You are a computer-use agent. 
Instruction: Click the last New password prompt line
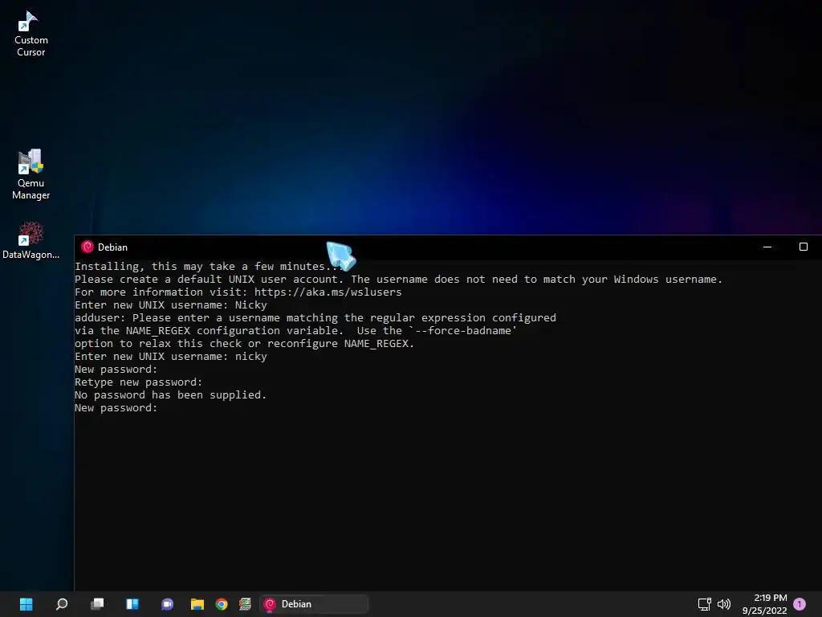(x=116, y=408)
